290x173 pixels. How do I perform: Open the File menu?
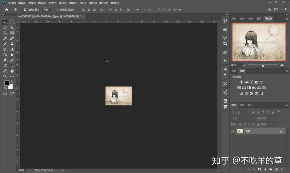click(12, 3)
